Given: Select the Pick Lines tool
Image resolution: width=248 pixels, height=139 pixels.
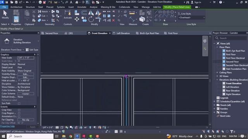Looking at the screenshot, I should click(x=164, y=20).
